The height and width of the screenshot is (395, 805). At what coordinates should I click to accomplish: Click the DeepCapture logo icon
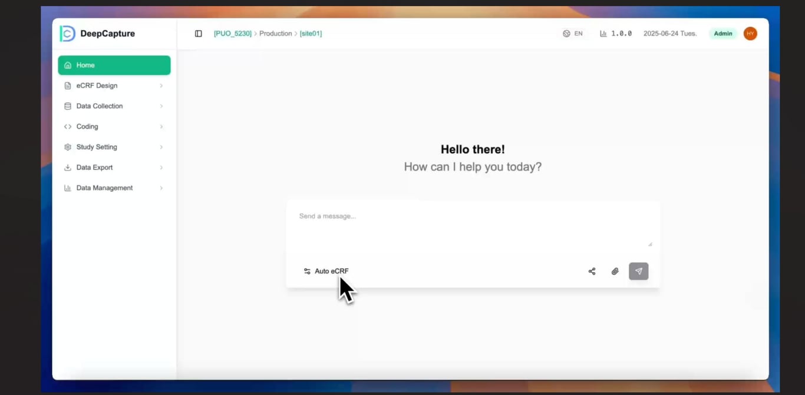(x=67, y=34)
